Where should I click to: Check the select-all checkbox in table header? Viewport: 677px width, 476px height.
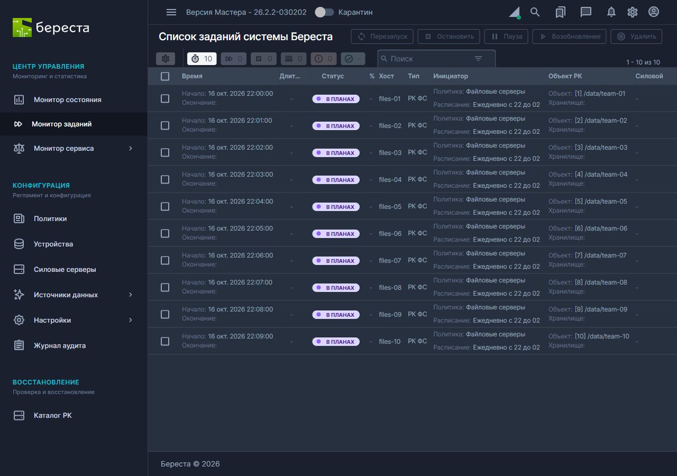[x=165, y=76]
